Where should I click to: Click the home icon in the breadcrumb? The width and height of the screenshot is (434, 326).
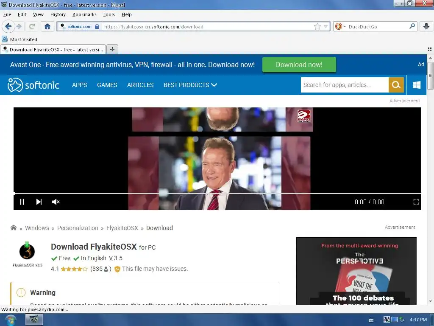click(13, 228)
